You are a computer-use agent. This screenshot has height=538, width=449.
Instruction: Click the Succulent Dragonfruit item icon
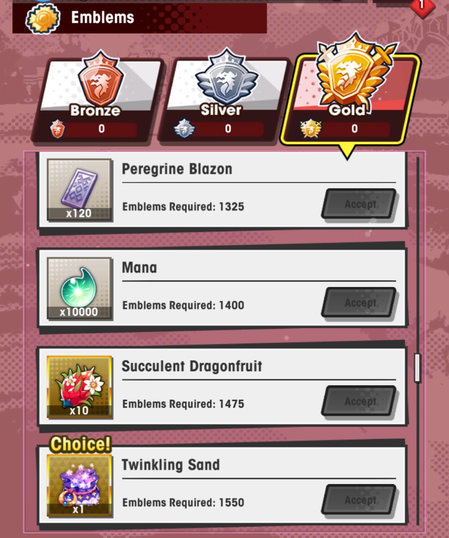coord(79,387)
